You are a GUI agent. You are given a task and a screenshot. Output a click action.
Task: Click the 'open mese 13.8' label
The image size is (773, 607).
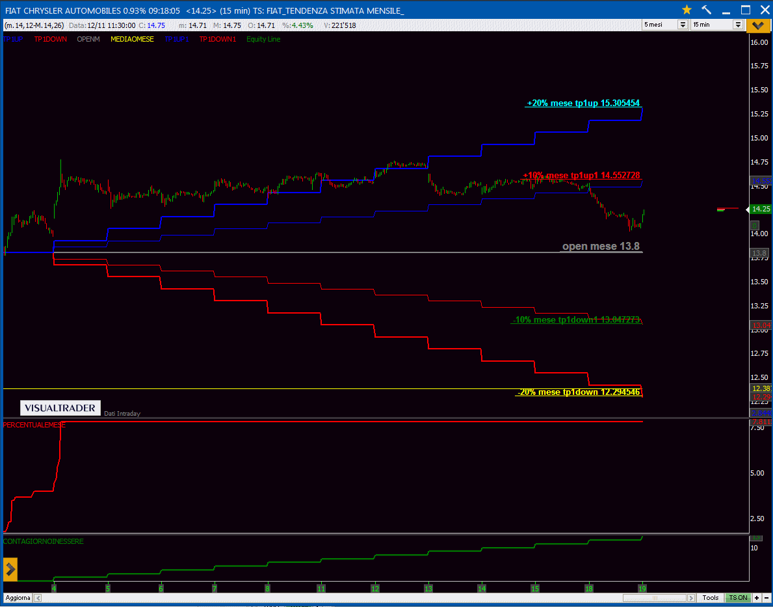click(601, 247)
